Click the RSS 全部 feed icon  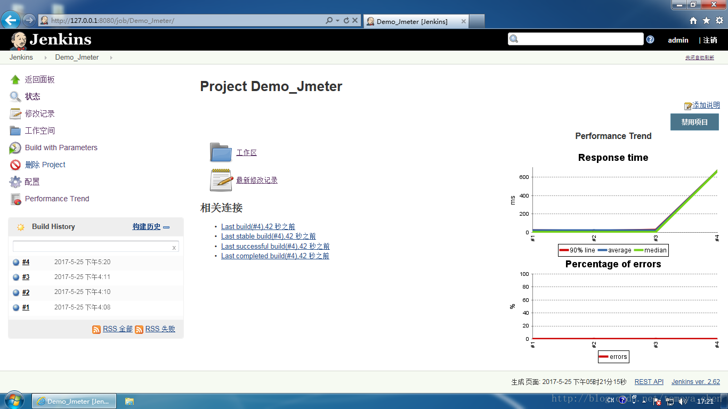tap(96, 330)
